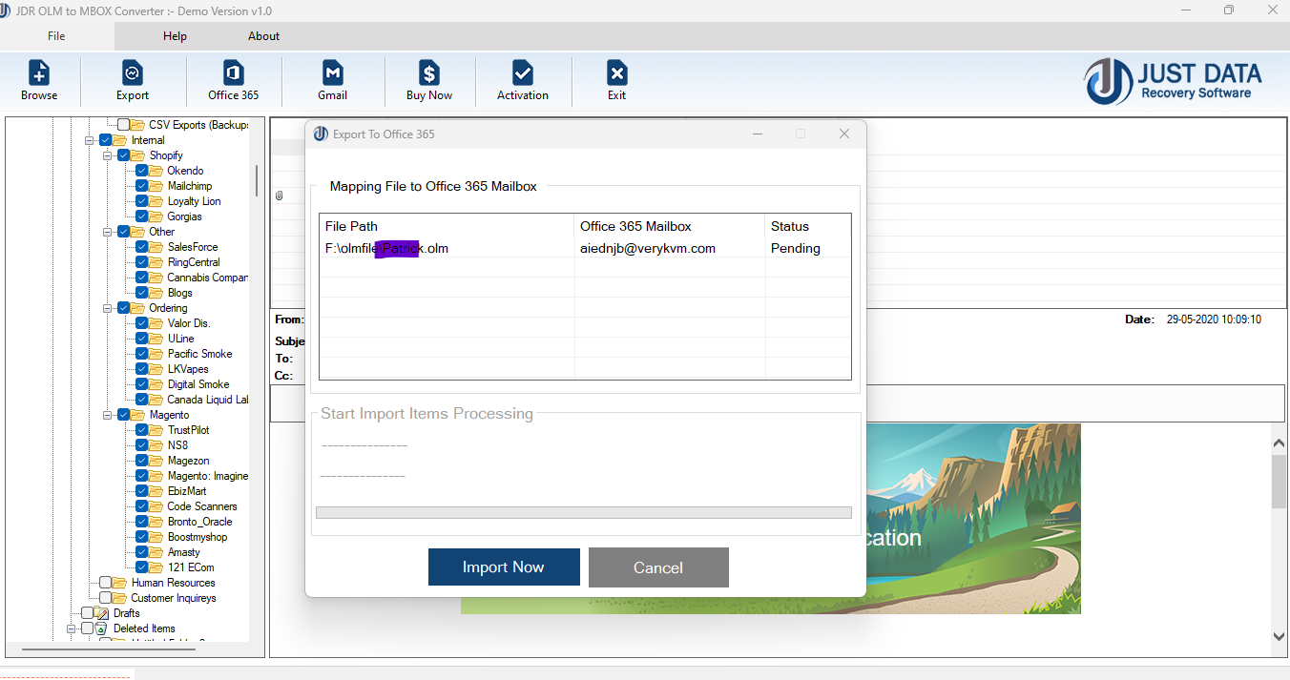Collapse the Deleted Items tree node
1290x680 pixels.
coord(72,628)
